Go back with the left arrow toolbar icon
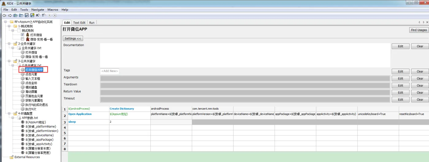 [4, 15]
